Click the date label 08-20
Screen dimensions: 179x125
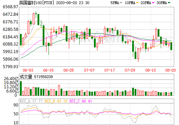click(x=170, y=70)
